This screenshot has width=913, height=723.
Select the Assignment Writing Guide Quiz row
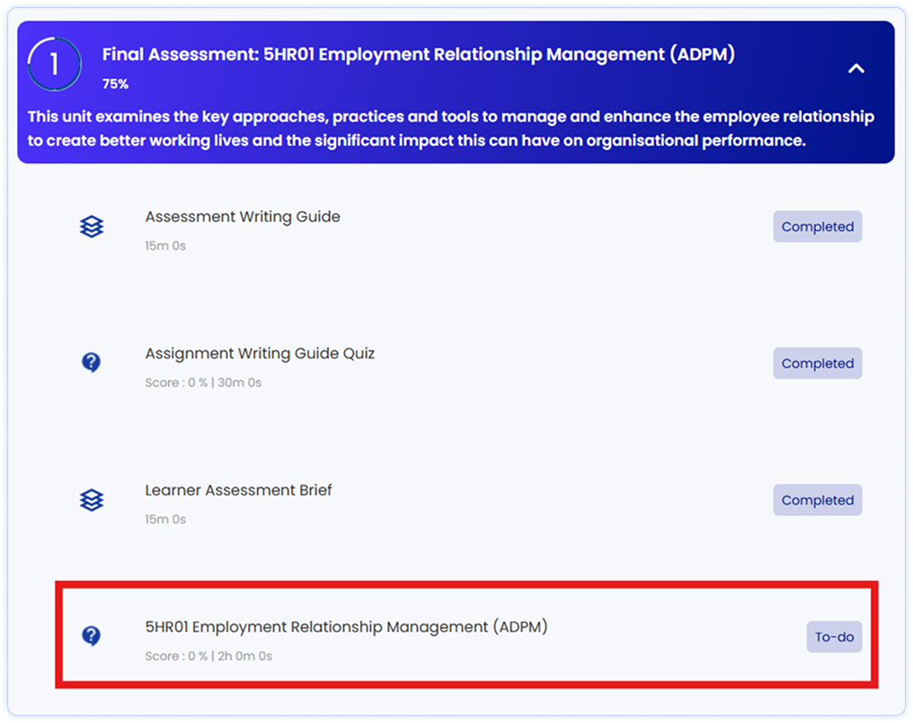260,353
